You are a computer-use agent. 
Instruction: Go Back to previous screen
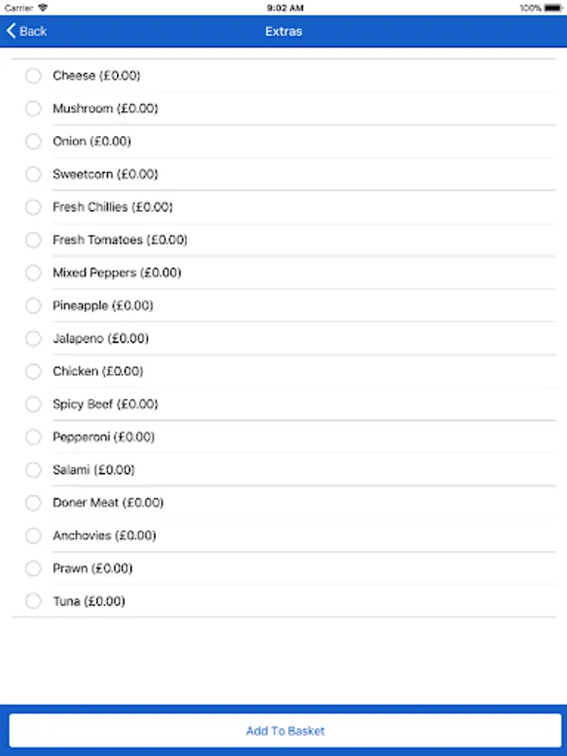point(27,31)
